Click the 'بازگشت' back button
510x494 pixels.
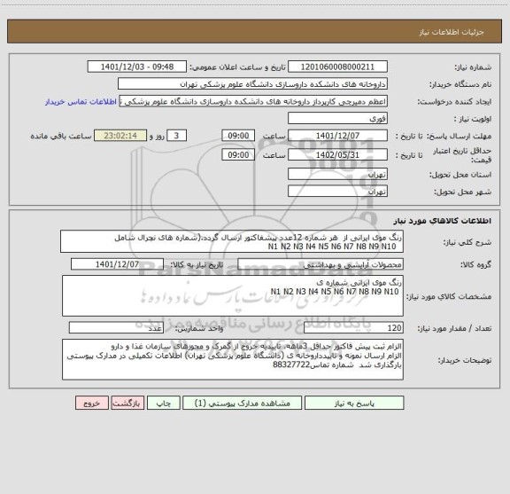click(127, 403)
